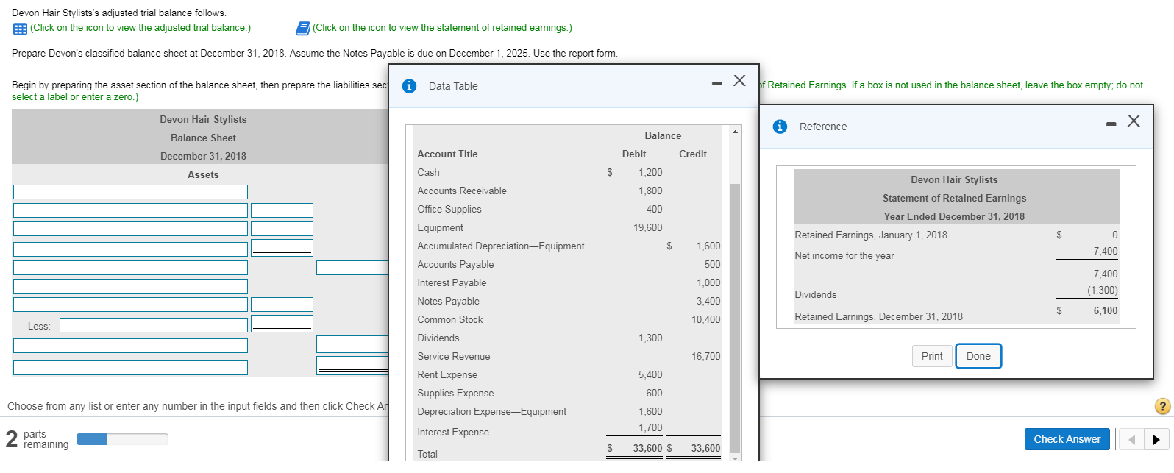Click the last asset label box at the bottom
1174x473 pixels.
[130, 368]
